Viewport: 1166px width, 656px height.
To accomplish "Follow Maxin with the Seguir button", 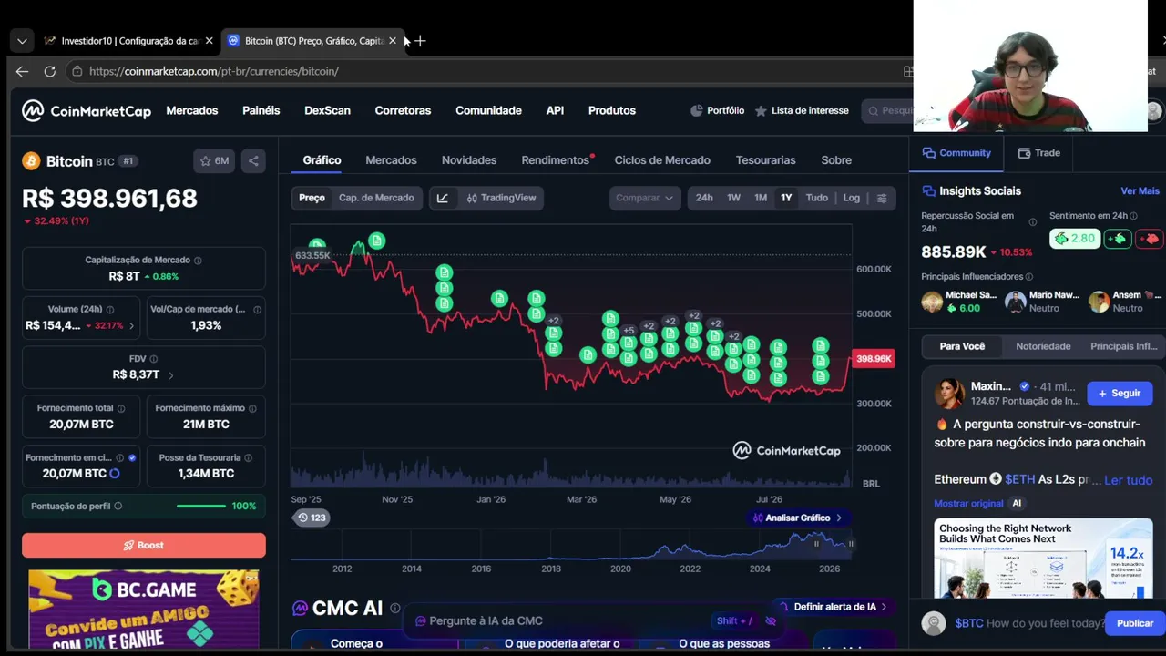I will [1120, 393].
